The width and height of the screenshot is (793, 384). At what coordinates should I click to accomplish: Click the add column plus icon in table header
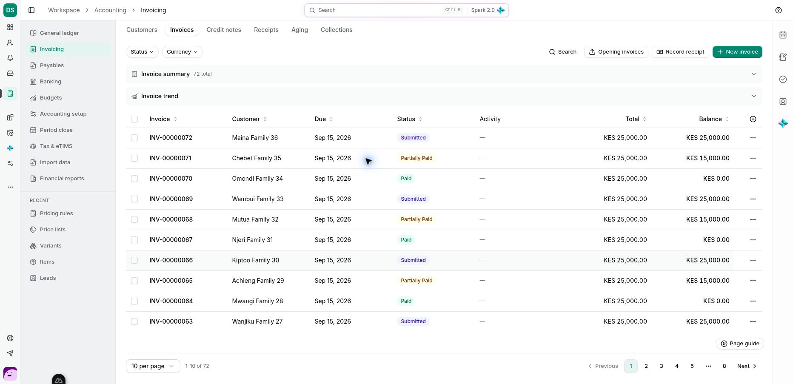click(x=753, y=119)
